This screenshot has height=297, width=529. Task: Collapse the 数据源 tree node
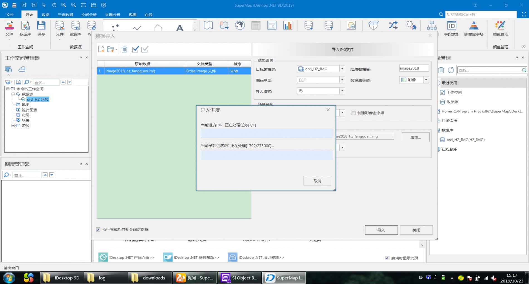(x=13, y=94)
